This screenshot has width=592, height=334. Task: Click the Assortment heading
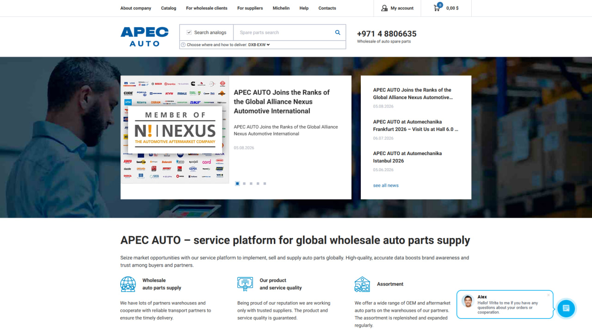(390, 284)
